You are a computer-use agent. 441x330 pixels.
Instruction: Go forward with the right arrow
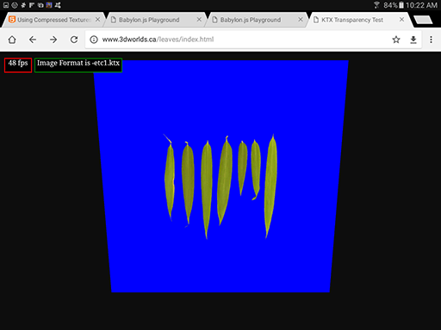[x=53, y=40]
